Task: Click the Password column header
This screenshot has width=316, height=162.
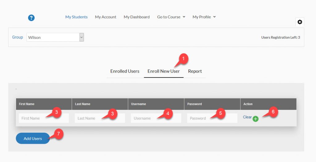Action: [212, 104]
